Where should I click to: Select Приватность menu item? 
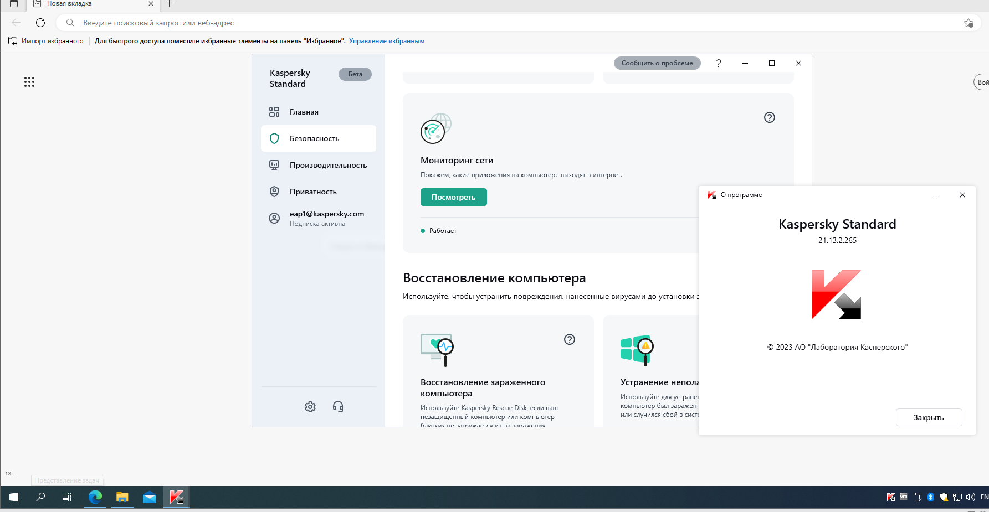point(319,192)
